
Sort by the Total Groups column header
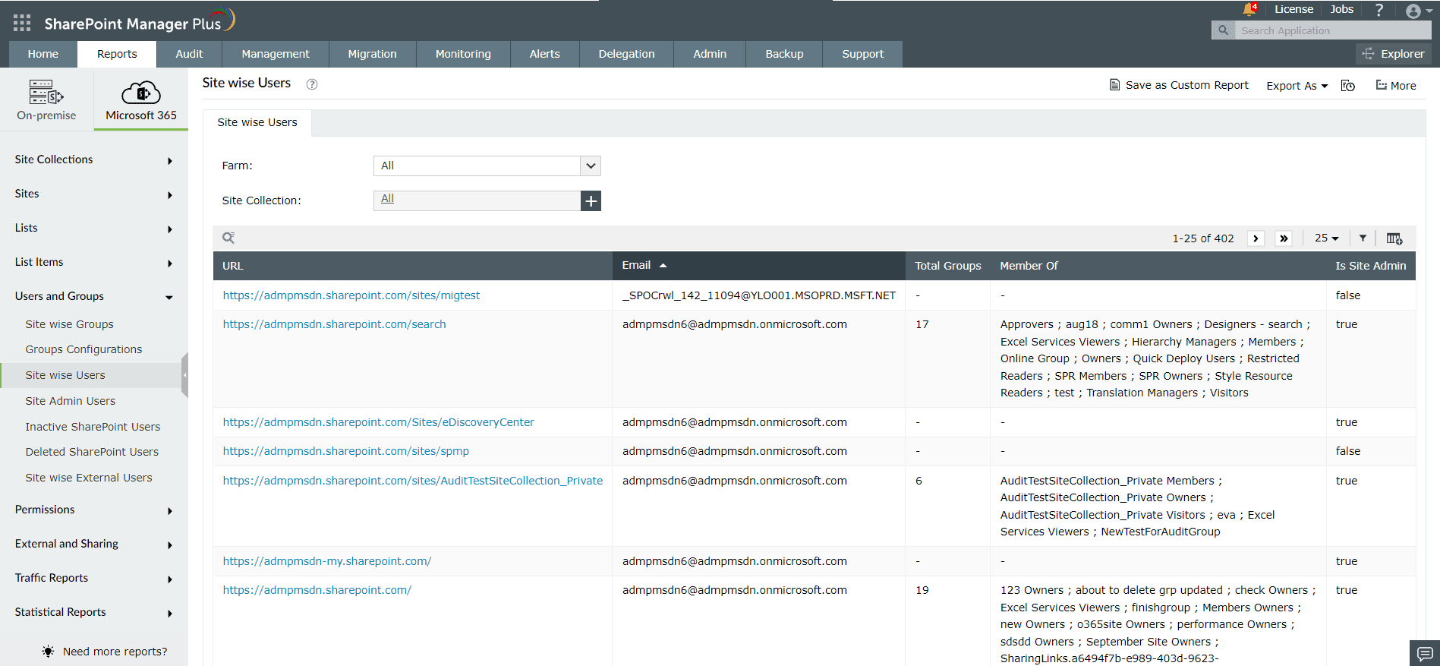(948, 266)
